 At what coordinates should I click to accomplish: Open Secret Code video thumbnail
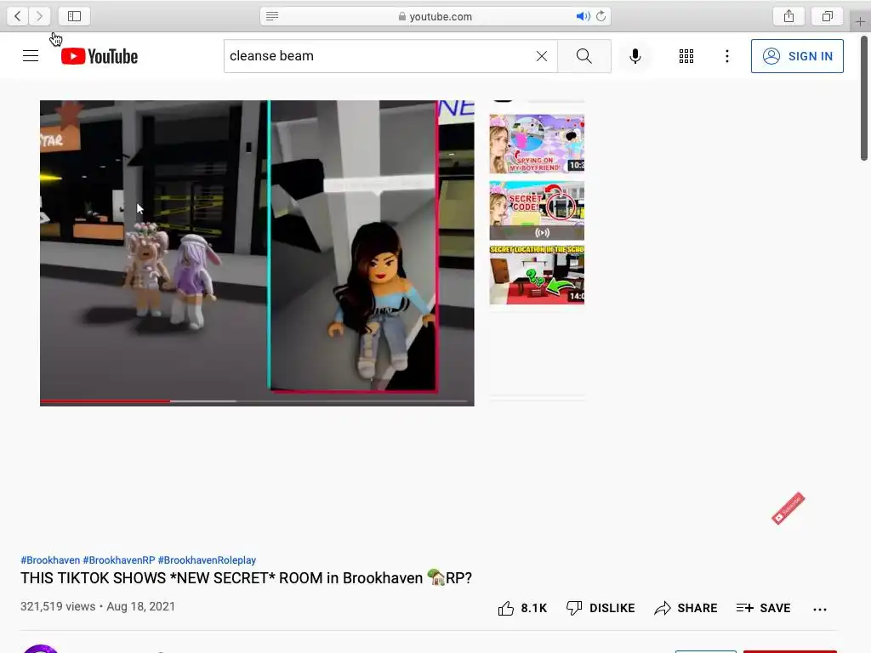[537, 210]
